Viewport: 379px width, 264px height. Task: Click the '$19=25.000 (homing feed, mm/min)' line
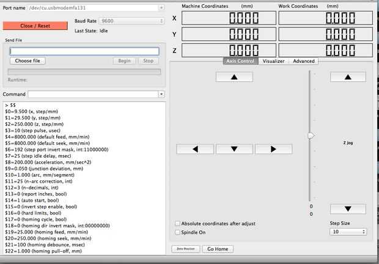click(x=46, y=232)
